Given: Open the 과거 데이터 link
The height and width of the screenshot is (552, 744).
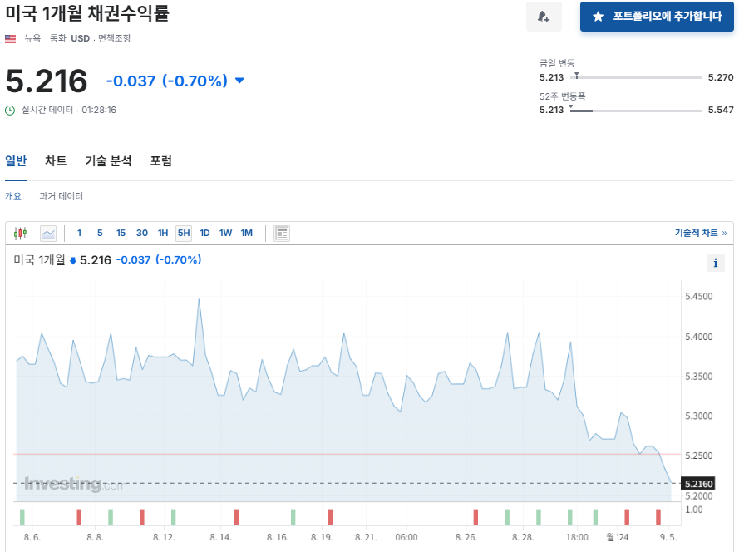Looking at the screenshot, I should point(62,196).
